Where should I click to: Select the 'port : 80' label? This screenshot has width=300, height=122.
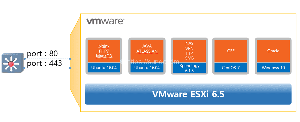coord(42,54)
